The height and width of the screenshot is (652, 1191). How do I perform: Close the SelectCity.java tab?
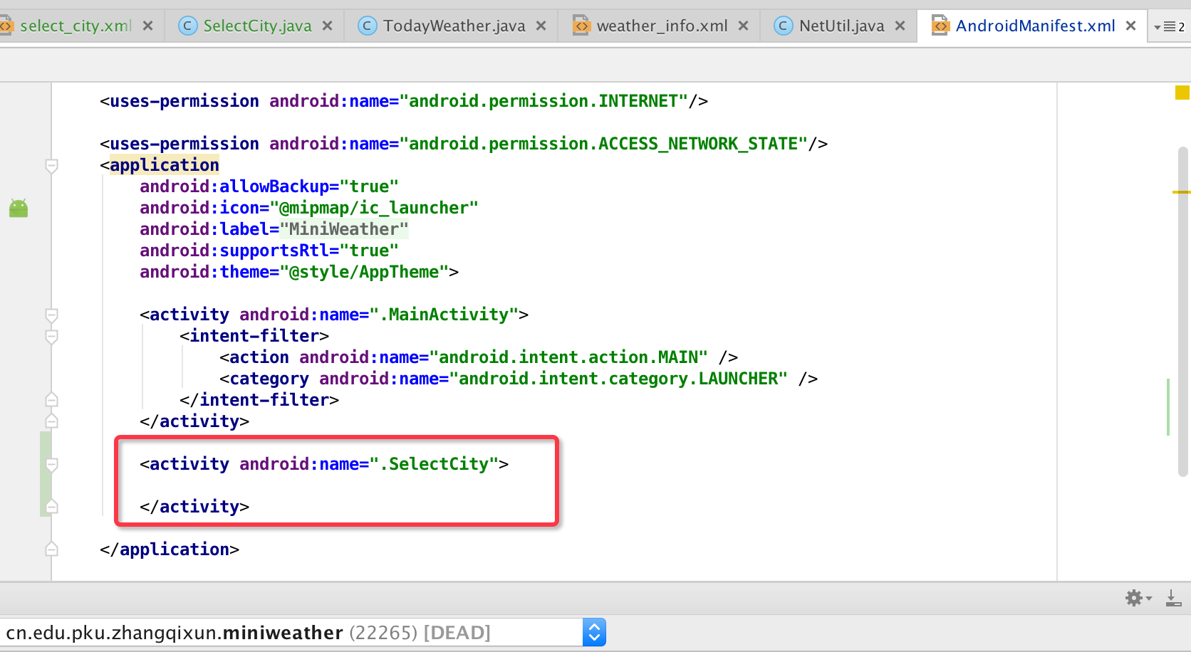tap(328, 26)
